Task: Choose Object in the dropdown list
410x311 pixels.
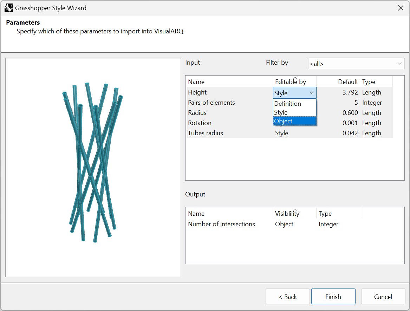Action: (x=295, y=121)
